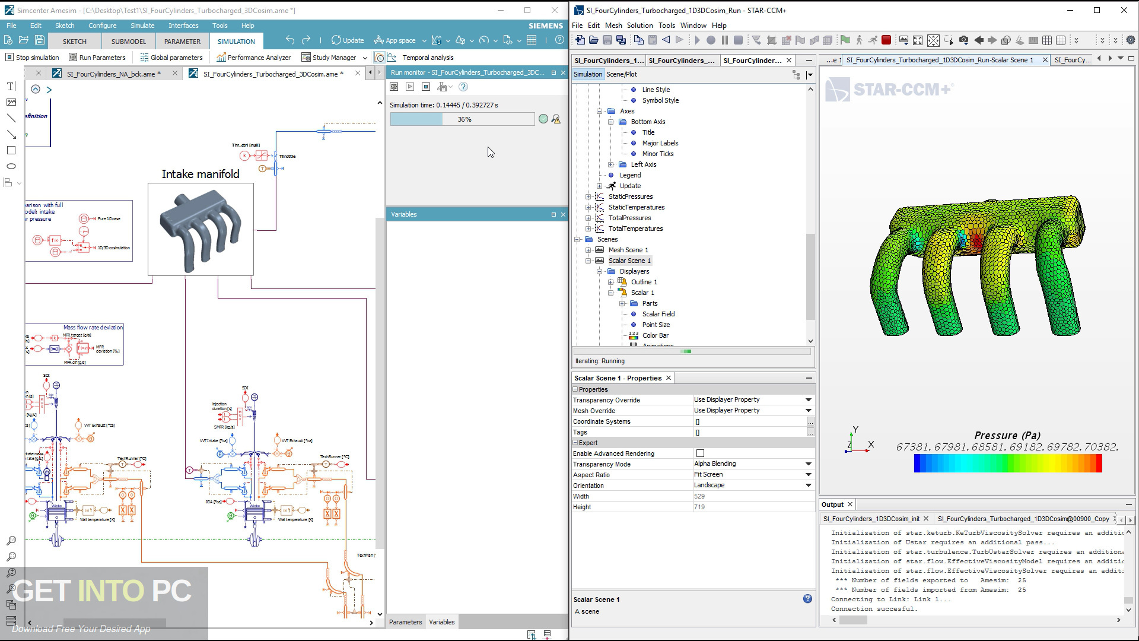
Task: Click the Run green flag in STAR-CCM+
Action: click(x=845, y=40)
